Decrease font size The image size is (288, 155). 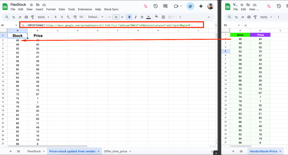pyautogui.click(x=109, y=17)
